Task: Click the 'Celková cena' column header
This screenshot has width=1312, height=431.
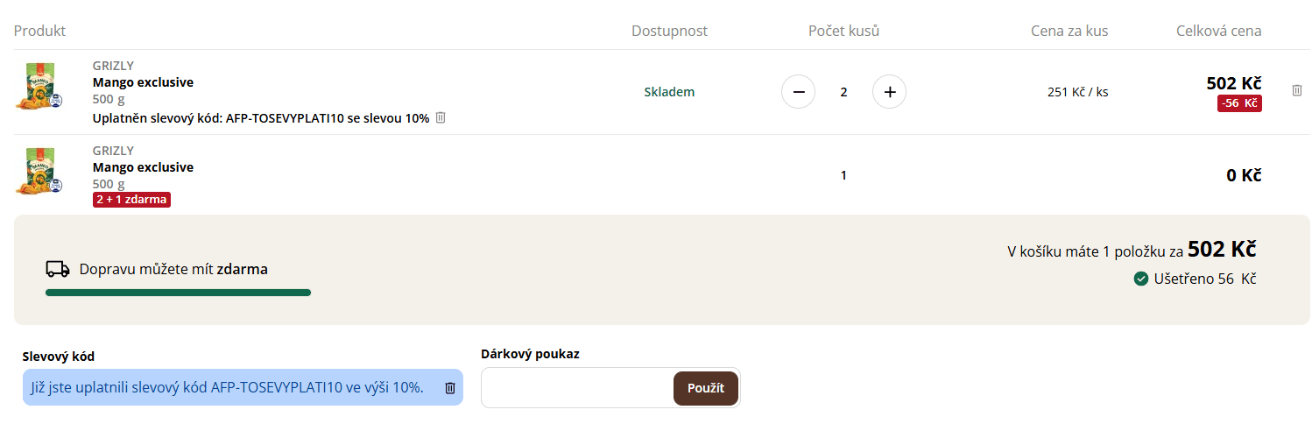Action: [1218, 32]
